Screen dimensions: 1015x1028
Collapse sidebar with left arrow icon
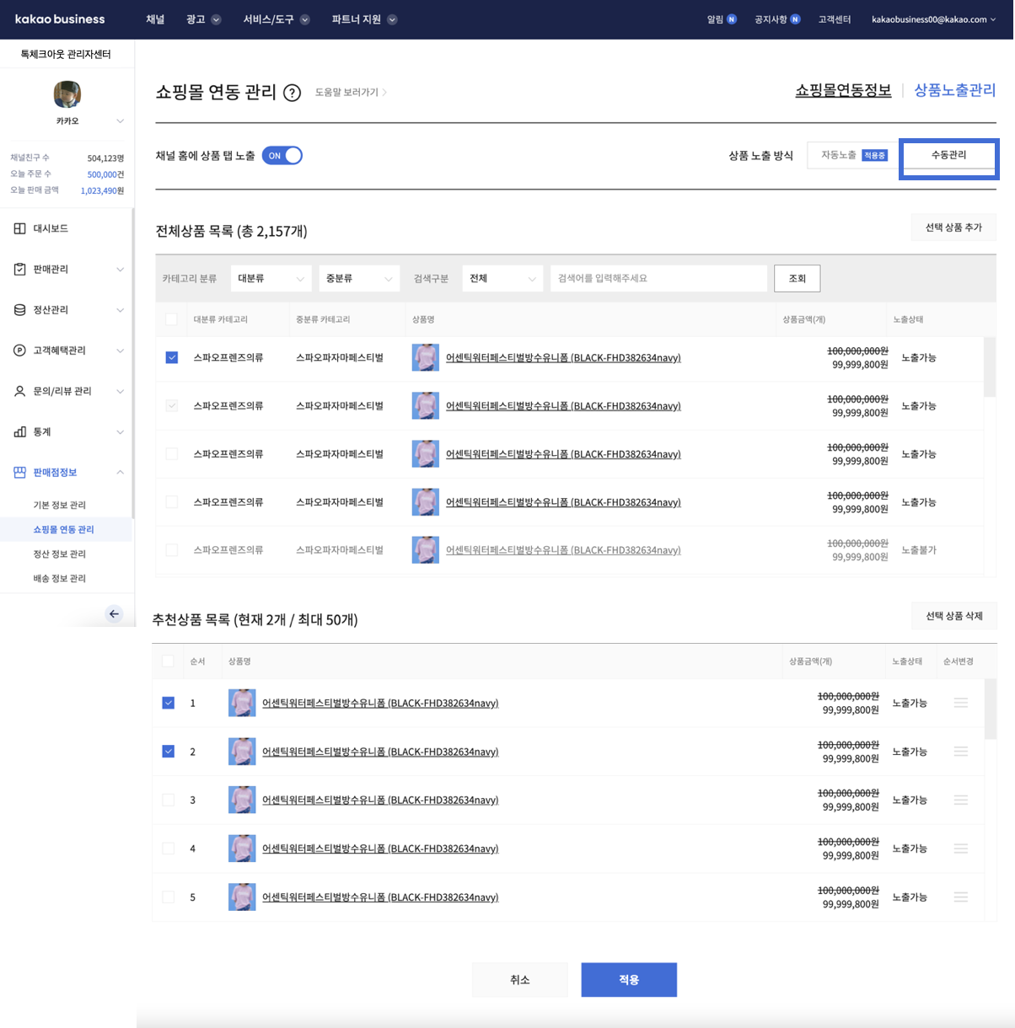115,613
